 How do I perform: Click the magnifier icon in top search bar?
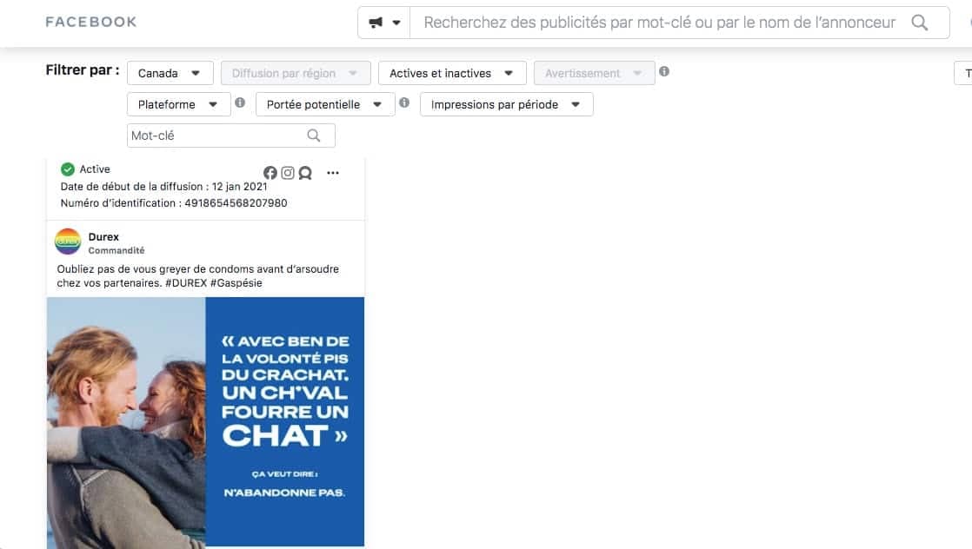(x=919, y=23)
